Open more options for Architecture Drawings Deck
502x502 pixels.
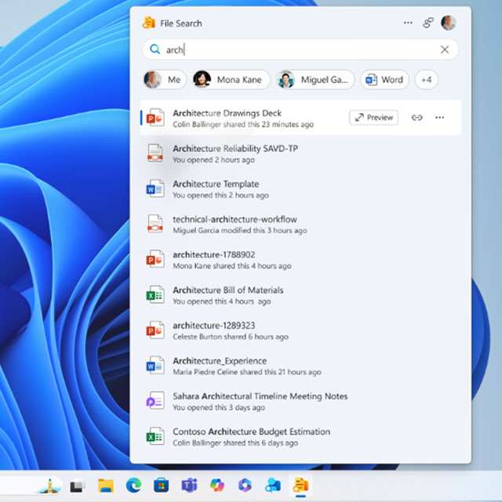point(439,118)
